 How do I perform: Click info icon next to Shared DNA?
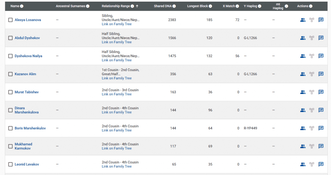pyautogui.click(x=174, y=6)
